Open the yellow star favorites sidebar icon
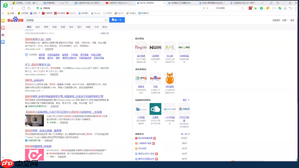299x168 pixels. click(3, 21)
